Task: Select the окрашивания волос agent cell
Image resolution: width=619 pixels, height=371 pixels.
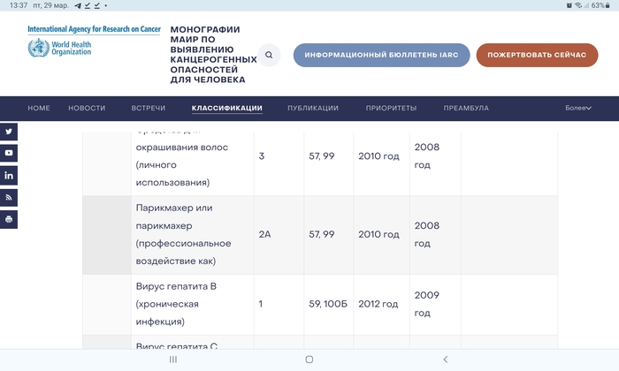Action: click(x=193, y=163)
